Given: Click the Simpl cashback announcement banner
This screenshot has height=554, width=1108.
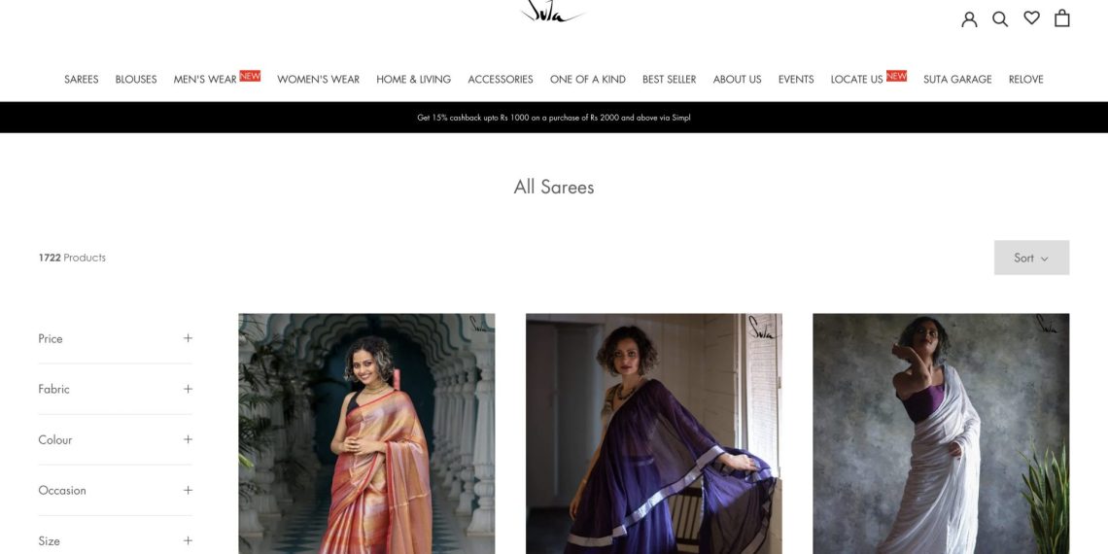Looking at the screenshot, I should click(x=554, y=118).
